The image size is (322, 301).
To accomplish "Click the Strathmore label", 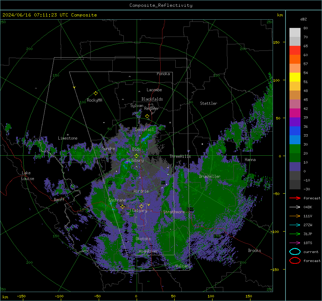I will click(x=174, y=212).
